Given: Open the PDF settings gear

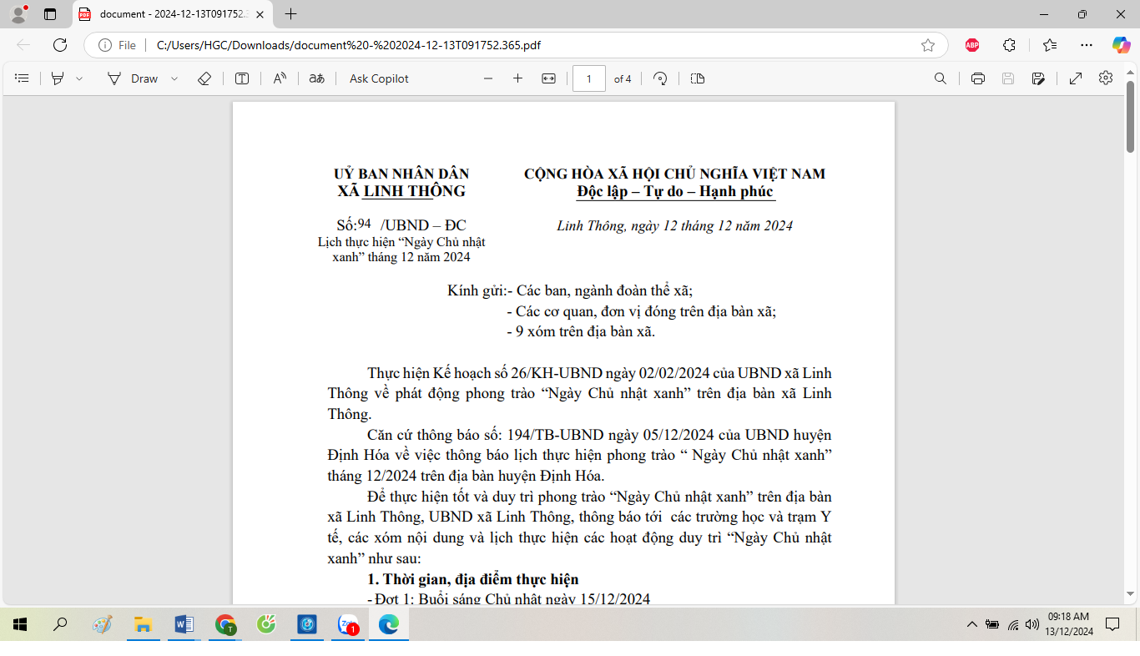Looking at the screenshot, I should 1106,78.
